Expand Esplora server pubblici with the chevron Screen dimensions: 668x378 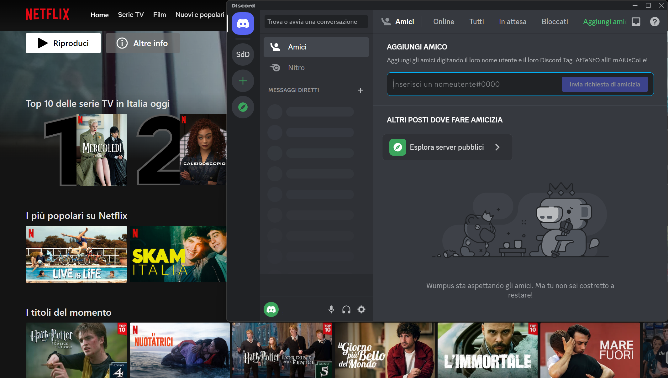497,147
